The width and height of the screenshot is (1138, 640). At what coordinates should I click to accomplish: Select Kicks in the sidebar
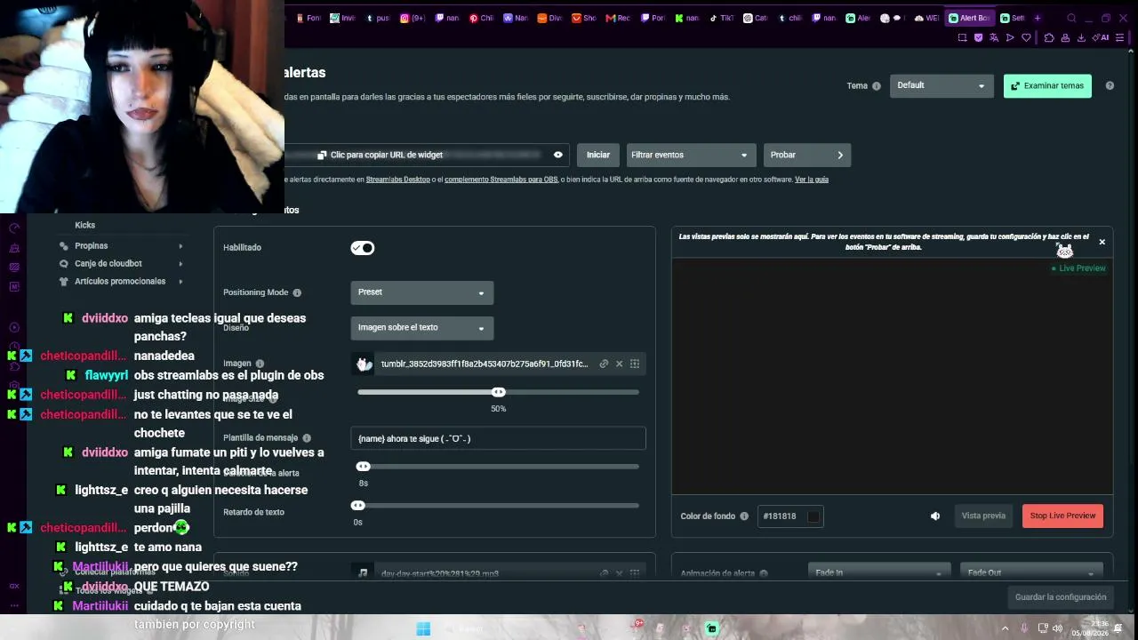click(85, 226)
